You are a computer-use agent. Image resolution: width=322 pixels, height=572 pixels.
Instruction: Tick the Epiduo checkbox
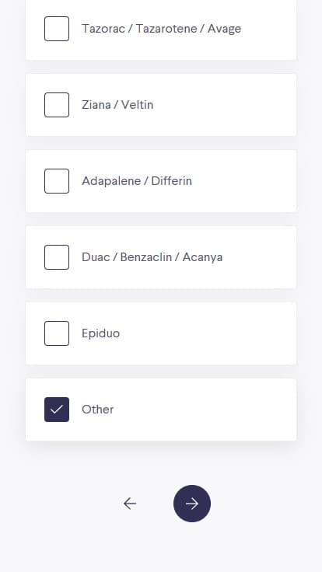57,333
